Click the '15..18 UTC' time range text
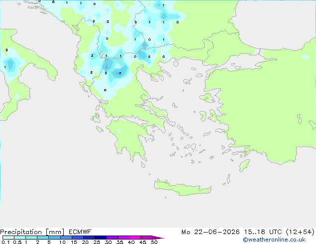The height and width of the screenshot is (244, 316). pos(263,232)
